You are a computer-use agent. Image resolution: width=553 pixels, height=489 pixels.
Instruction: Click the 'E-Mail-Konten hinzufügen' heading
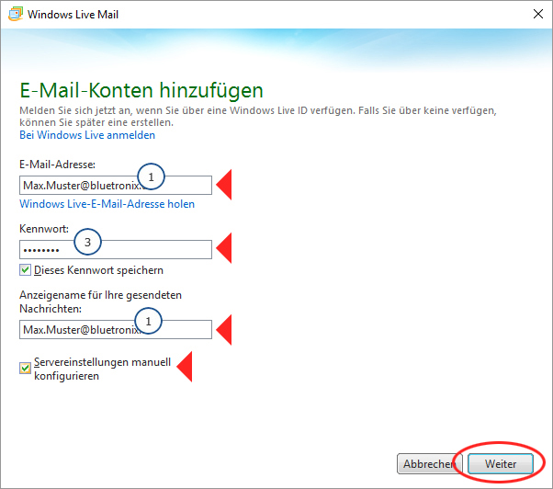tap(141, 90)
